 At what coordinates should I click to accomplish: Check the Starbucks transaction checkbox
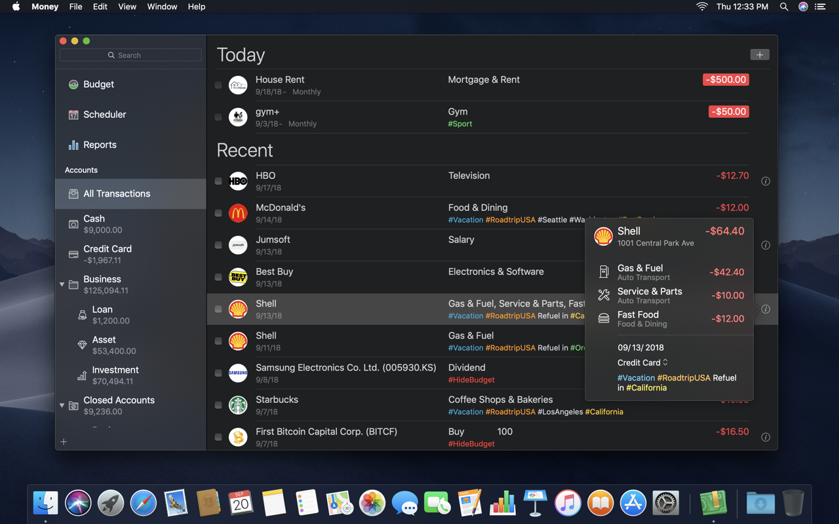pos(218,405)
